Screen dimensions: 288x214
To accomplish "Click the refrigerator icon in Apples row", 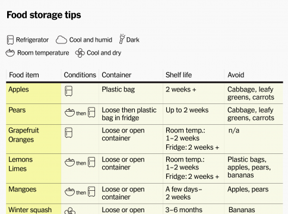I will (x=68, y=91).
